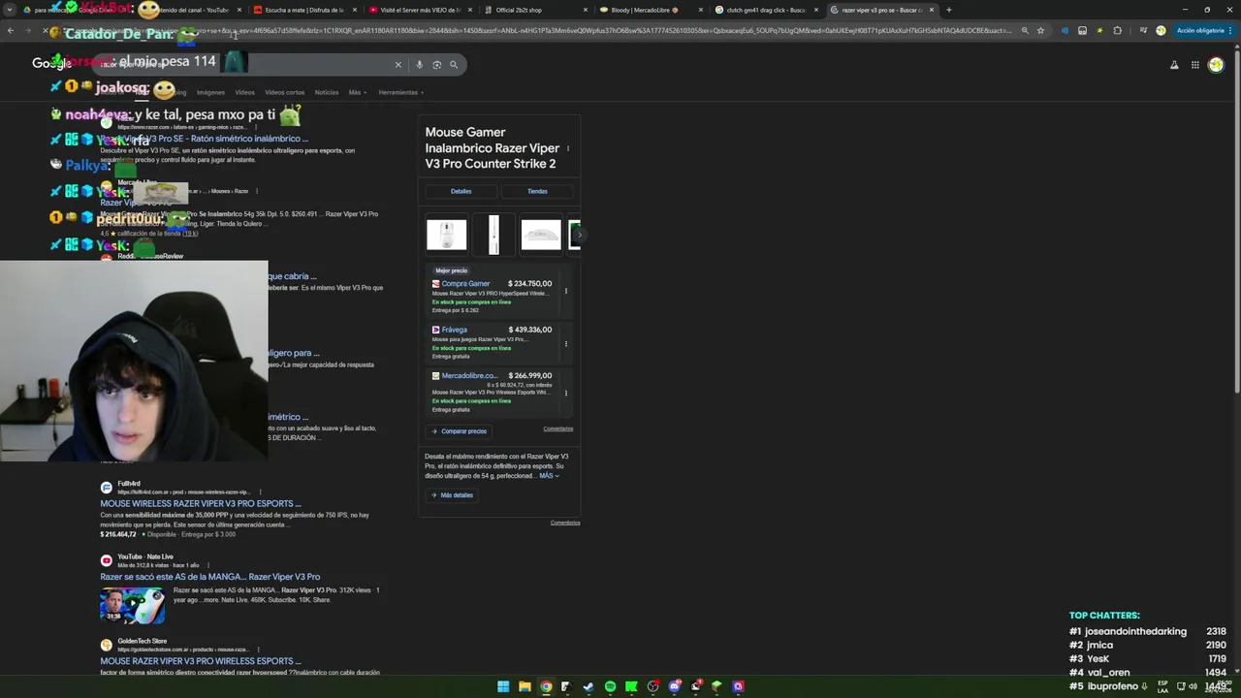
Task: Expand the product description with 'MÁS'
Action: 549,476
